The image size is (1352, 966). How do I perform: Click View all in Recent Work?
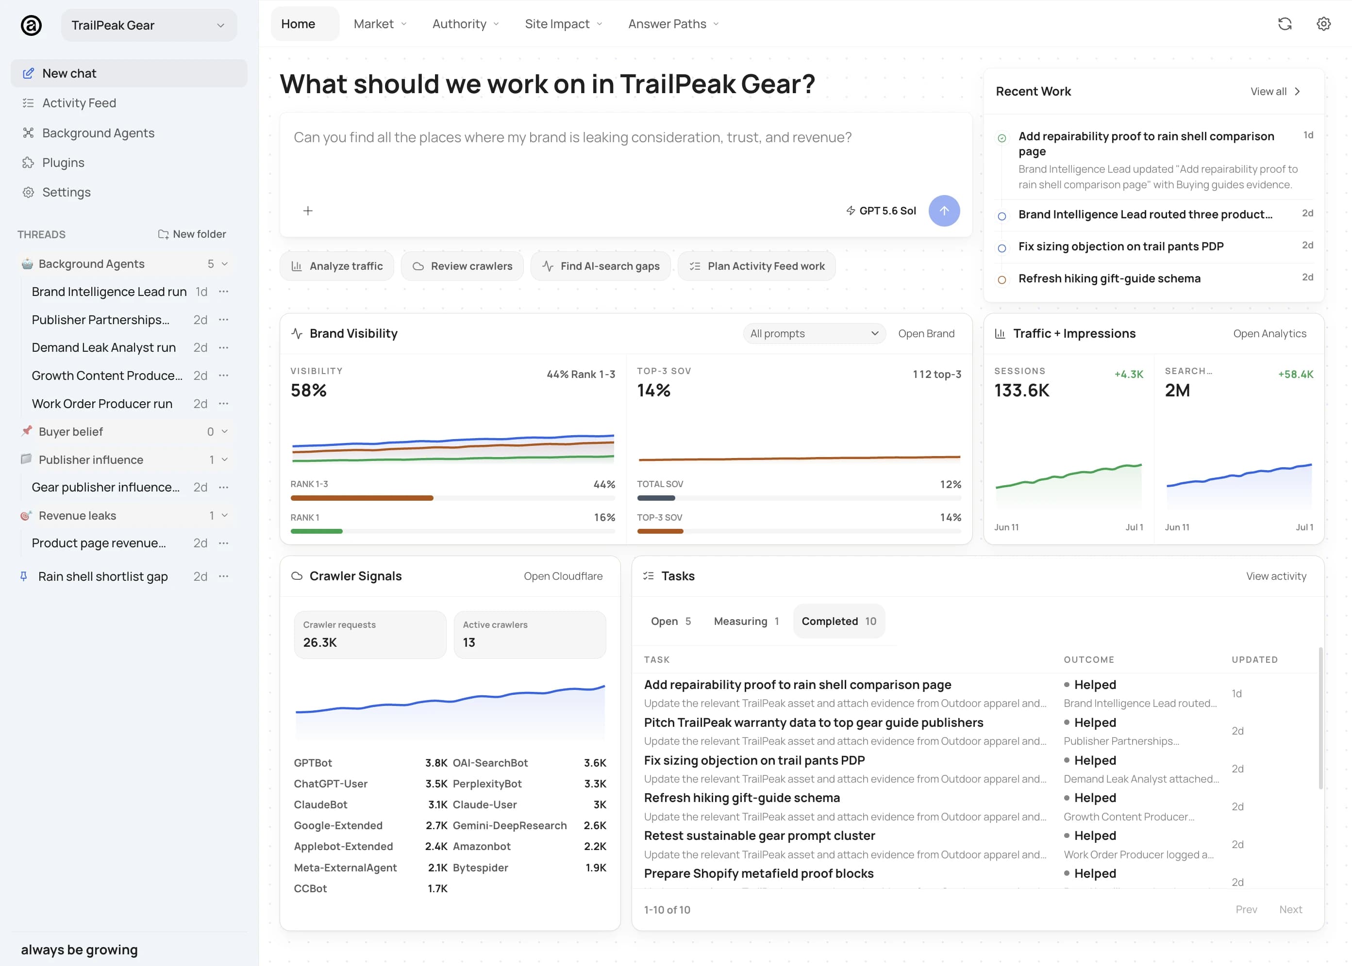(1275, 92)
